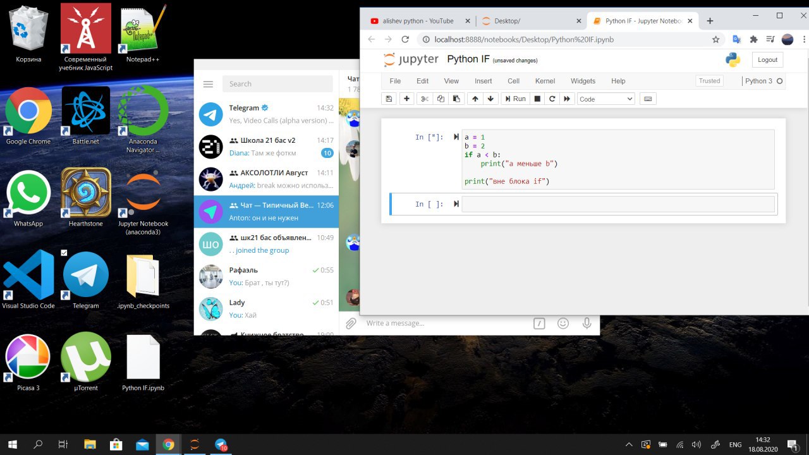Click inside the first code cell editor

[618, 159]
